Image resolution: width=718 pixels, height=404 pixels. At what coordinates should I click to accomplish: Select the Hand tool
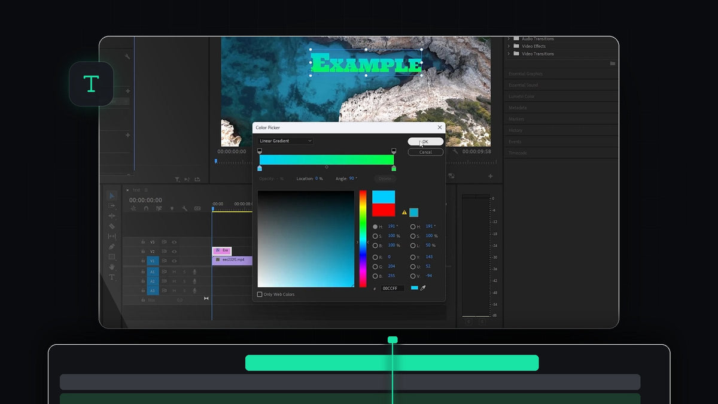pos(112,267)
